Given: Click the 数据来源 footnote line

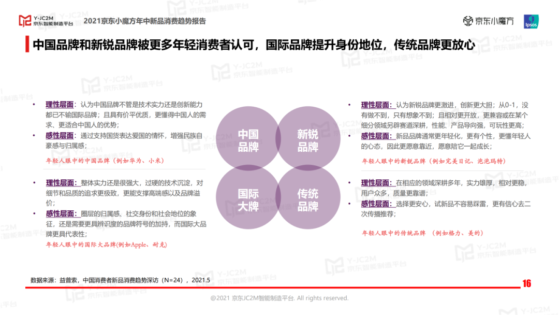Looking at the screenshot, I should (120, 280).
